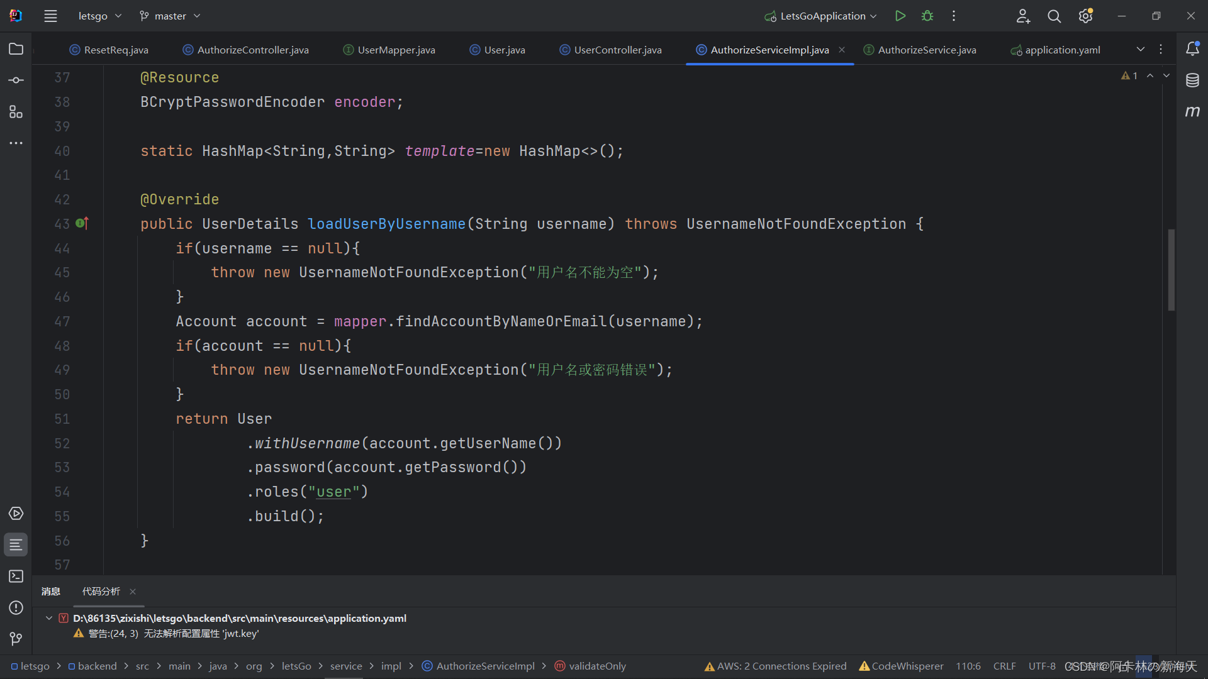The height and width of the screenshot is (679, 1208).
Task: Open the Project folder tool window
Action: 16,49
